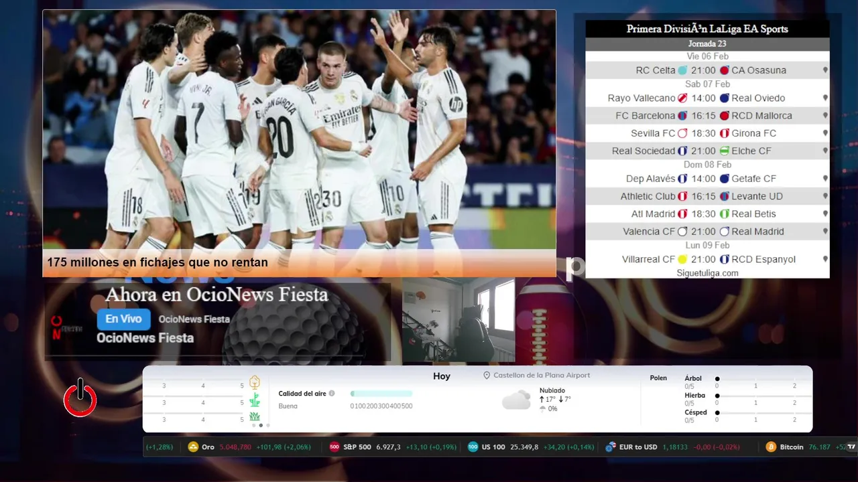Click the 'Dom 08 Feb' date row
This screenshot has height=482, width=858.
(x=707, y=165)
